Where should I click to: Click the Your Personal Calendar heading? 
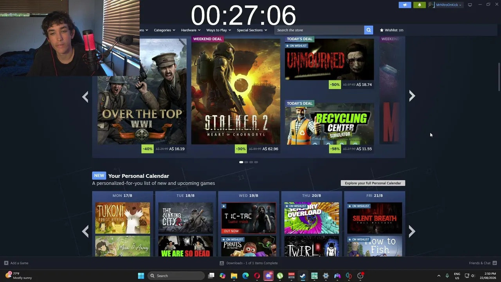coord(139,176)
